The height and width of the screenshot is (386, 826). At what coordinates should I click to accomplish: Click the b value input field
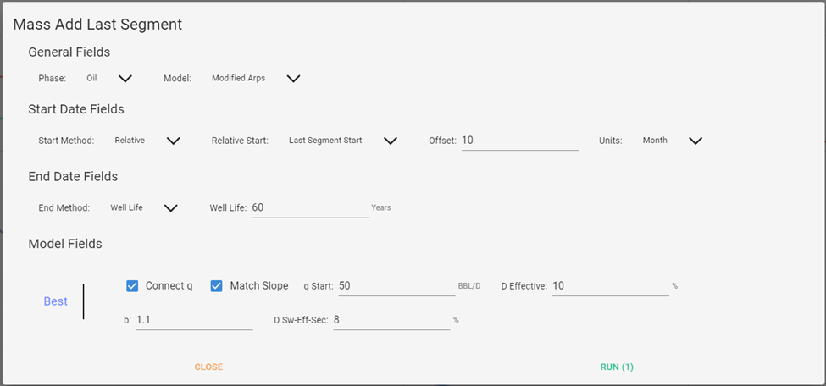tap(194, 320)
